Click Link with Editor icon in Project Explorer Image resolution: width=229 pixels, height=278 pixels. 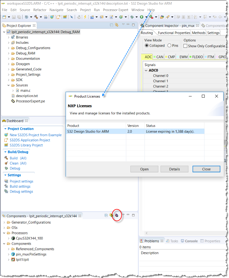117,25
